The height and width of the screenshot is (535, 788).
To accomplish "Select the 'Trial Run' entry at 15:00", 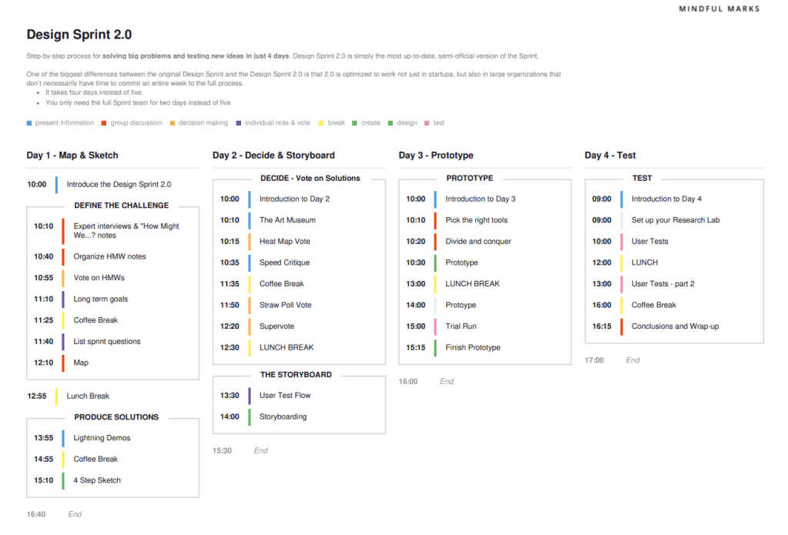I will [461, 326].
